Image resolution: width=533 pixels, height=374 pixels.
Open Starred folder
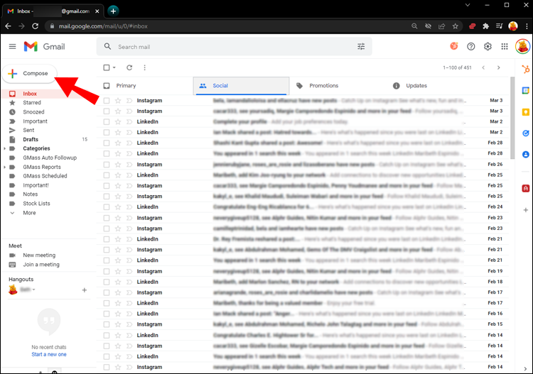[x=32, y=102]
